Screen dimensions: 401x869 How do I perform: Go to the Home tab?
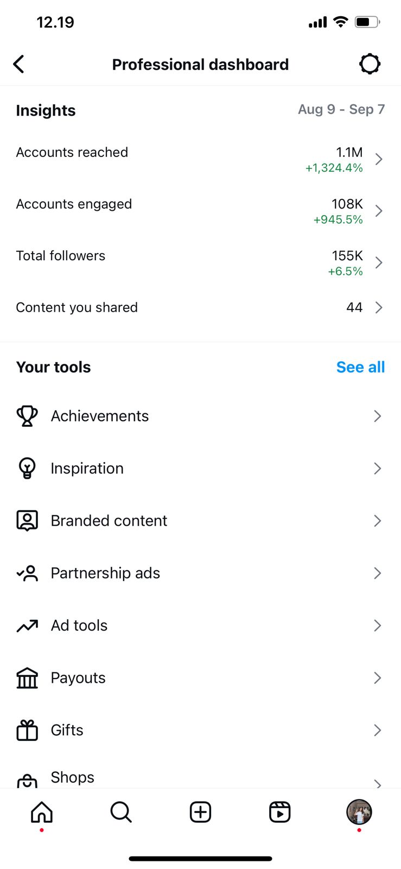click(42, 812)
